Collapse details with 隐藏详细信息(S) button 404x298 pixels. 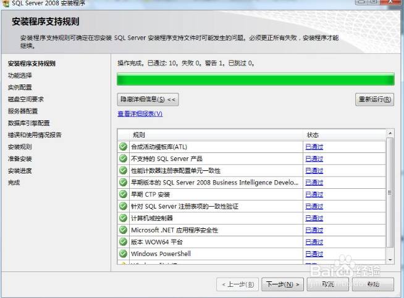[148, 99]
